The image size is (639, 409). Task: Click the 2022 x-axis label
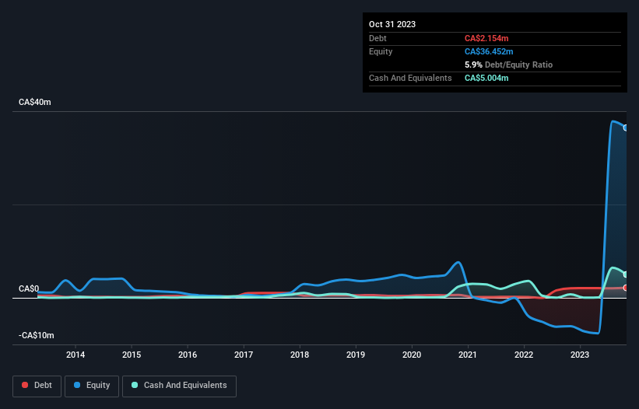(x=524, y=355)
